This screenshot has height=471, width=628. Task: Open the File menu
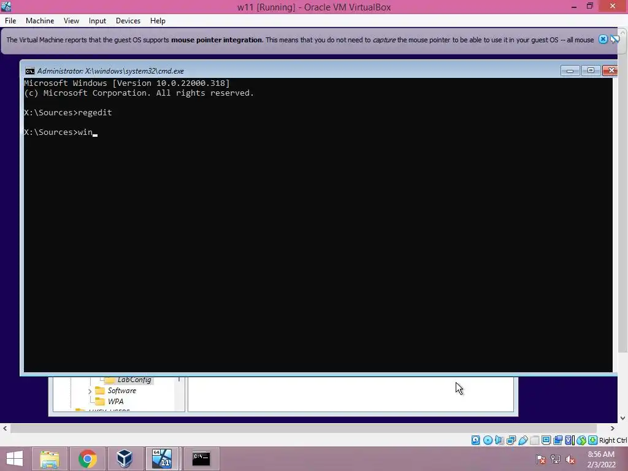[10, 21]
